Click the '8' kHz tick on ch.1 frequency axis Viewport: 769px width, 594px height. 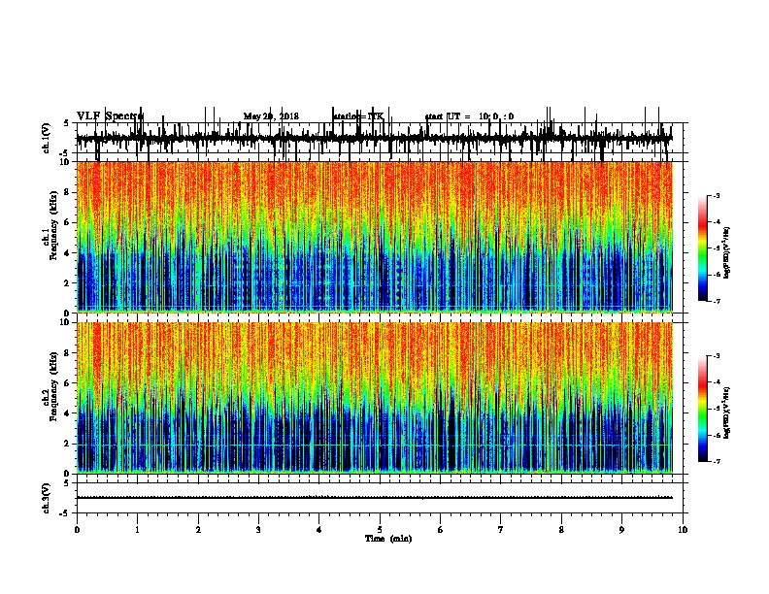[x=69, y=192]
